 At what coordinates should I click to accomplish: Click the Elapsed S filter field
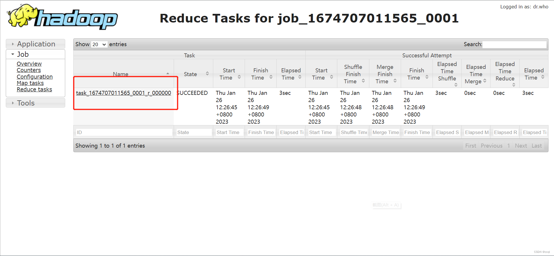point(447,132)
